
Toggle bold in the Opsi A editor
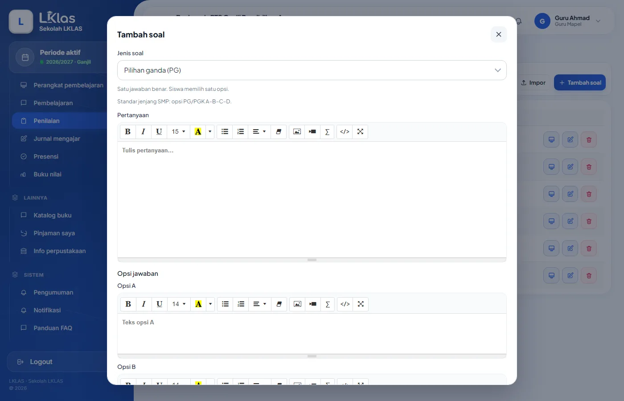pos(128,304)
